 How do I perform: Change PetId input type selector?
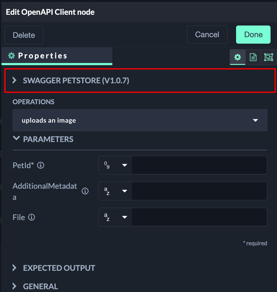pos(115,165)
